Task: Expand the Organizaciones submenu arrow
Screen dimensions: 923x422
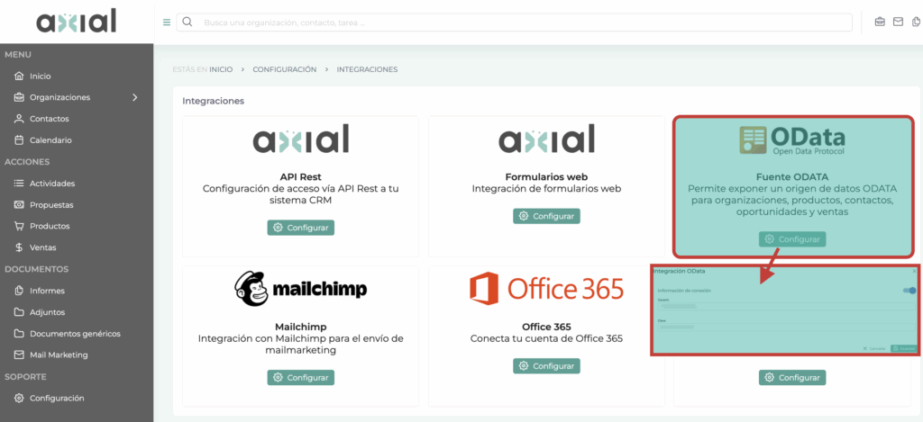Action: (x=134, y=97)
